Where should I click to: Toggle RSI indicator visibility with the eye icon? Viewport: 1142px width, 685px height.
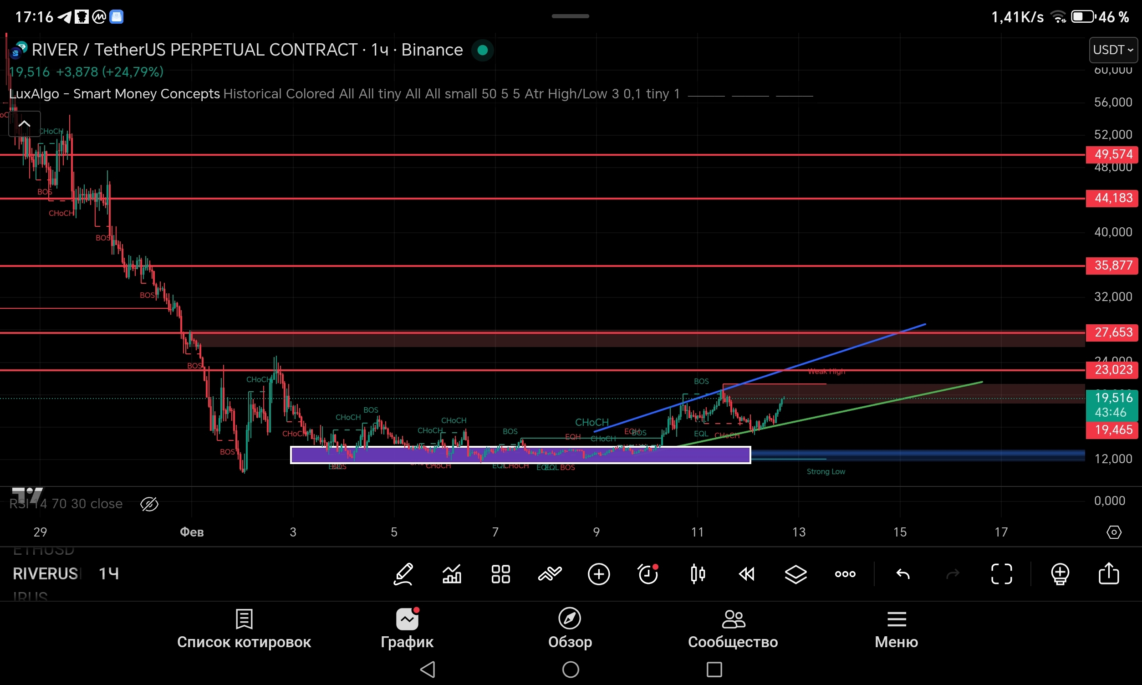pos(149,504)
